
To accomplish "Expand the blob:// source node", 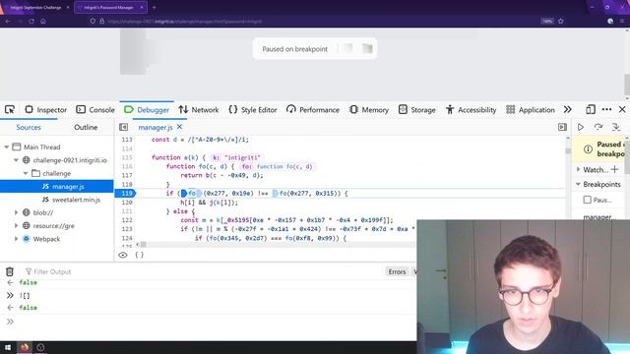I will [16, 212].
